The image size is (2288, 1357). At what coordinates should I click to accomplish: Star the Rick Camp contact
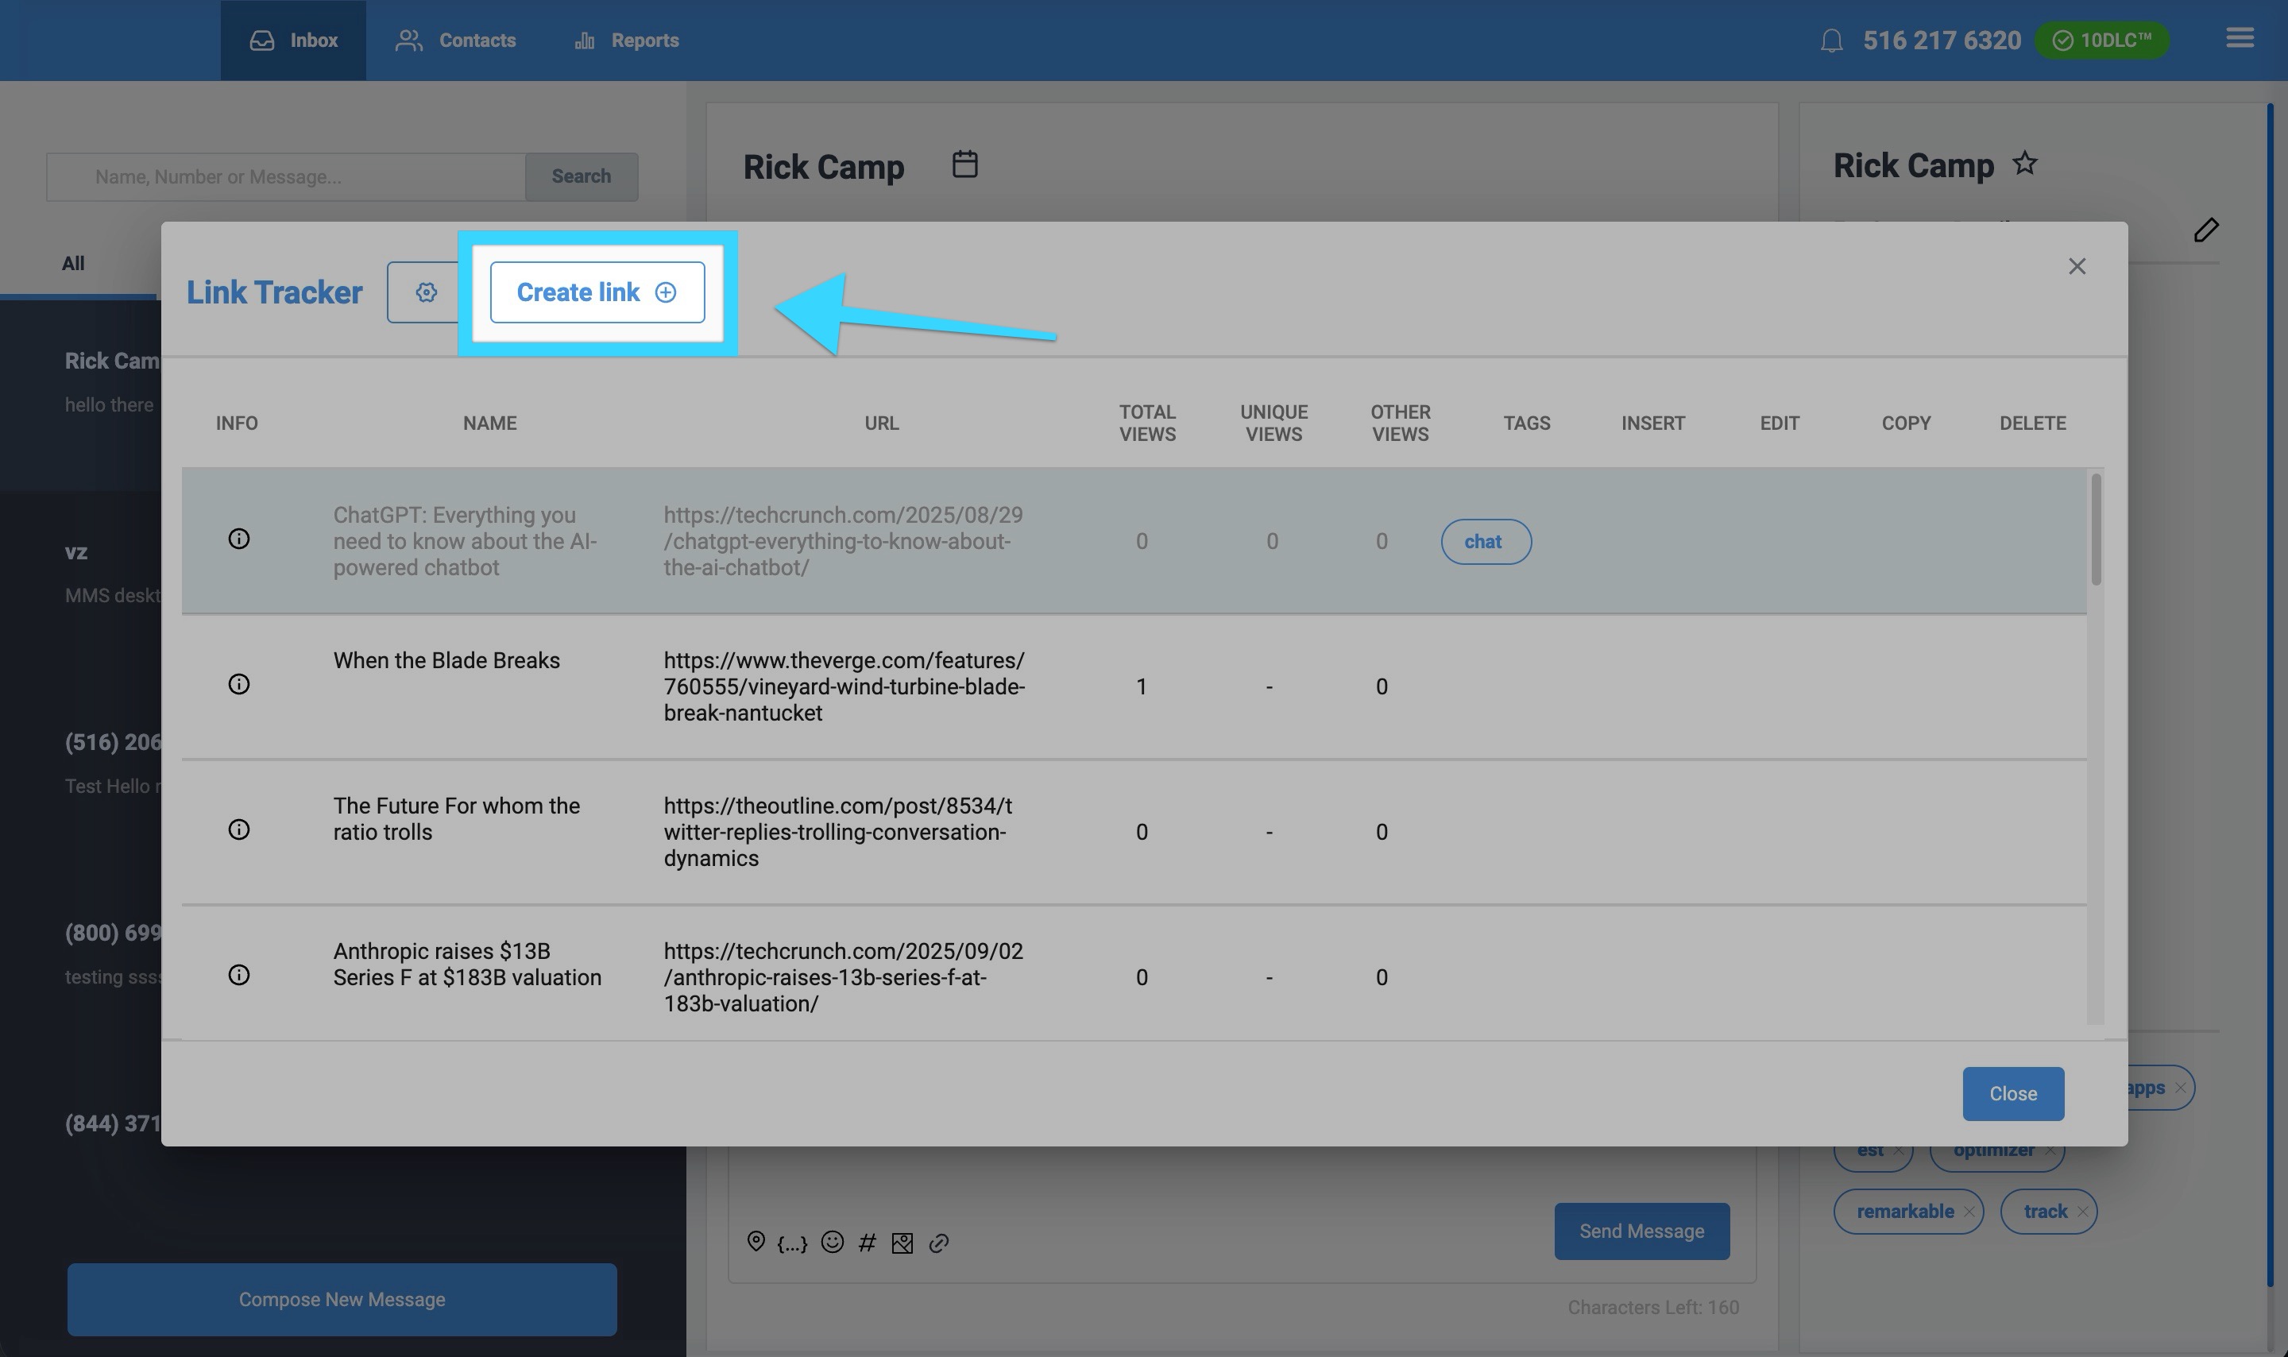click(x=2025, y=164)
